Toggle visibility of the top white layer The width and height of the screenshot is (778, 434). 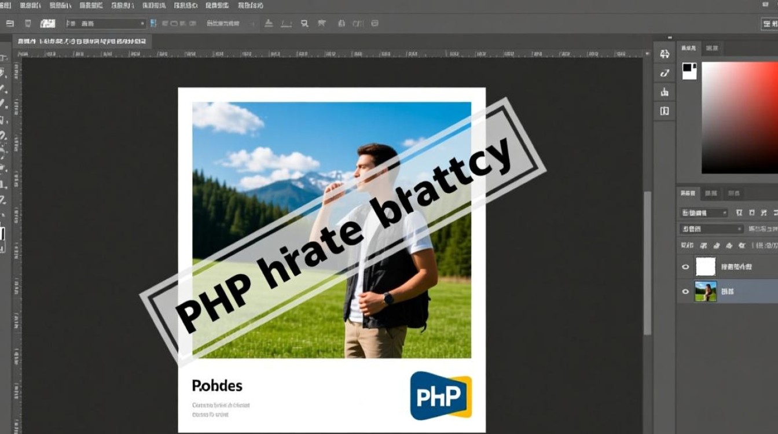coord(685,266)
